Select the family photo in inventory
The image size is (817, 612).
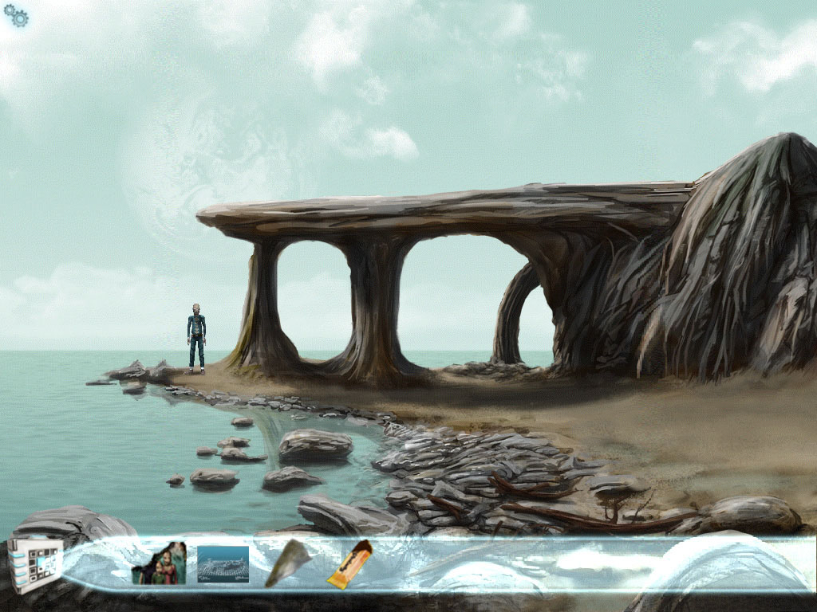pos(160,563)
